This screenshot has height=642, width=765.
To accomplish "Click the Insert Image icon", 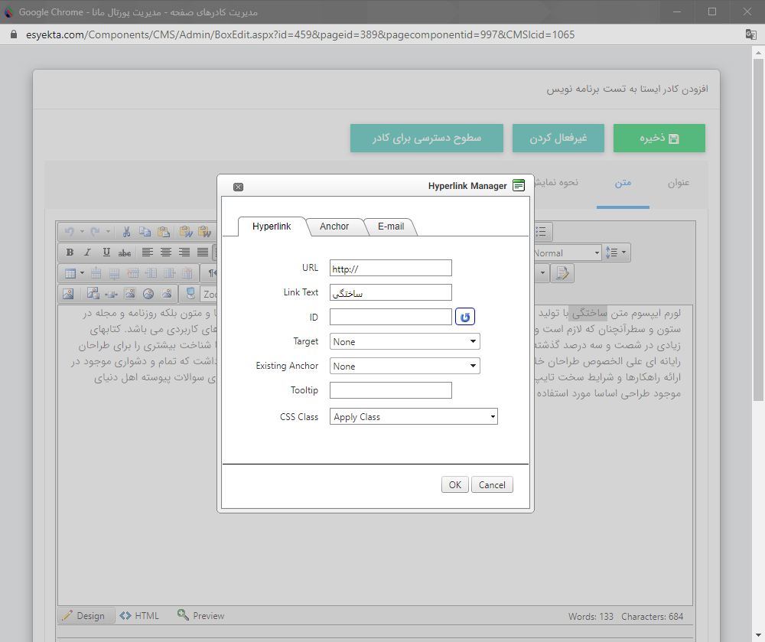I will click(x=70, y=292).
